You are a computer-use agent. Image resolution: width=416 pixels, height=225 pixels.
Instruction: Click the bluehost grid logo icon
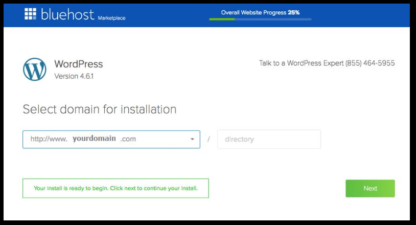pos(30,14)
